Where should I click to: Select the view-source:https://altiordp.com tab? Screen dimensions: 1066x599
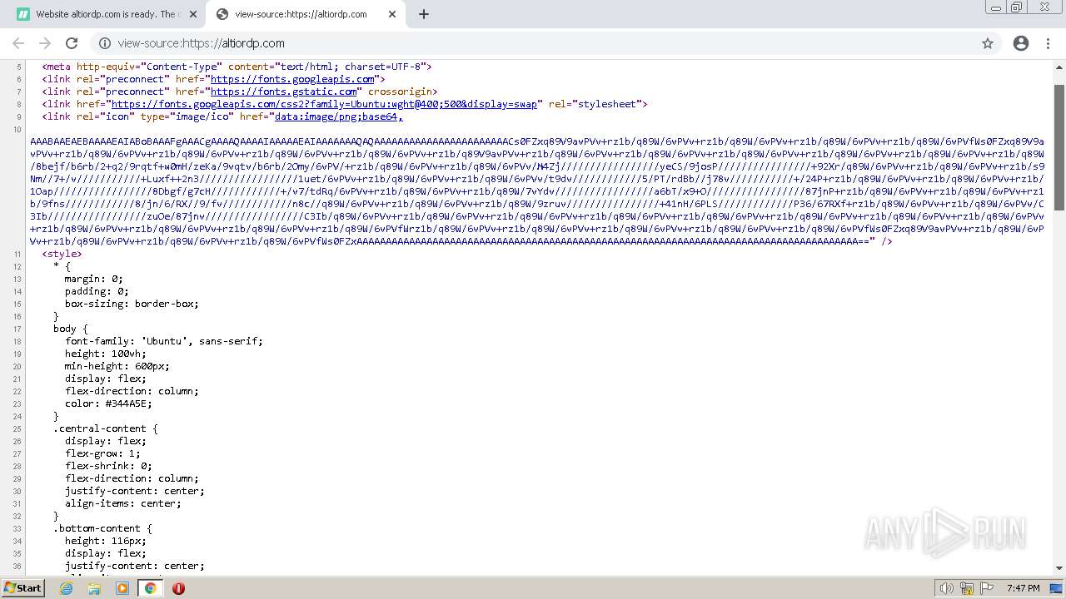point(306,14)
